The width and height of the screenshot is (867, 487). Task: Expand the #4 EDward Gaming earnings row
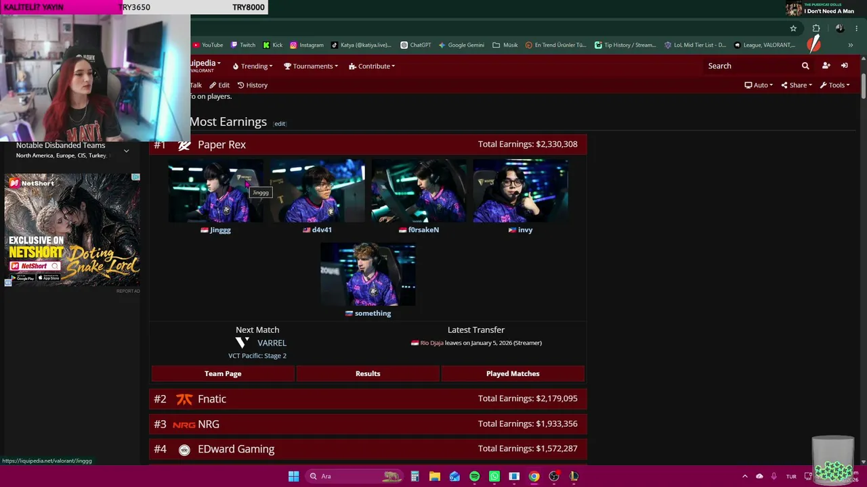pos(368,449)
